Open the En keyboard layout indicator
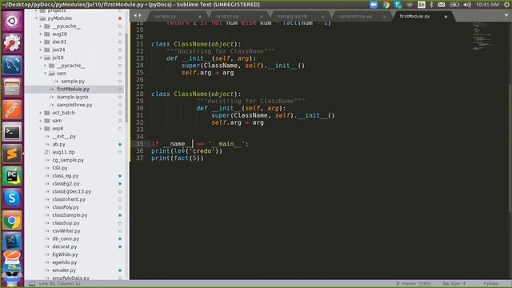The height and width of the screenshot is (288, 512). point(422,5)
